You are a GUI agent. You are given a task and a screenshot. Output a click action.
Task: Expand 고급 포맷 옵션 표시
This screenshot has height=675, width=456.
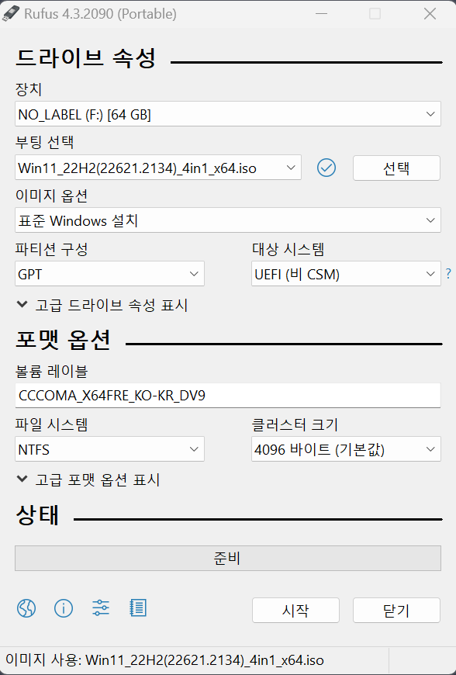coord(88,479)
